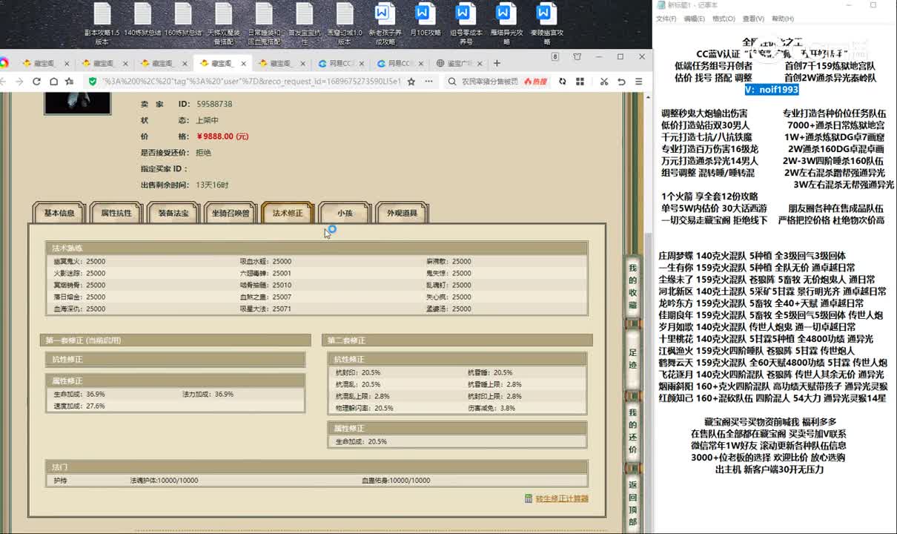
Task: Open the 组号零成本养号 Word document
Action: pos(466,23)
